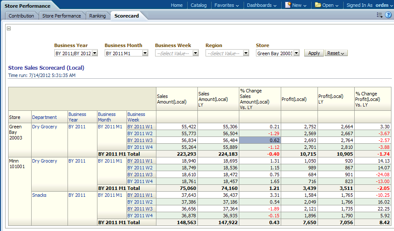Expand the Region dropdown
This screenshot has height=231, width=394.
(246, 53)
